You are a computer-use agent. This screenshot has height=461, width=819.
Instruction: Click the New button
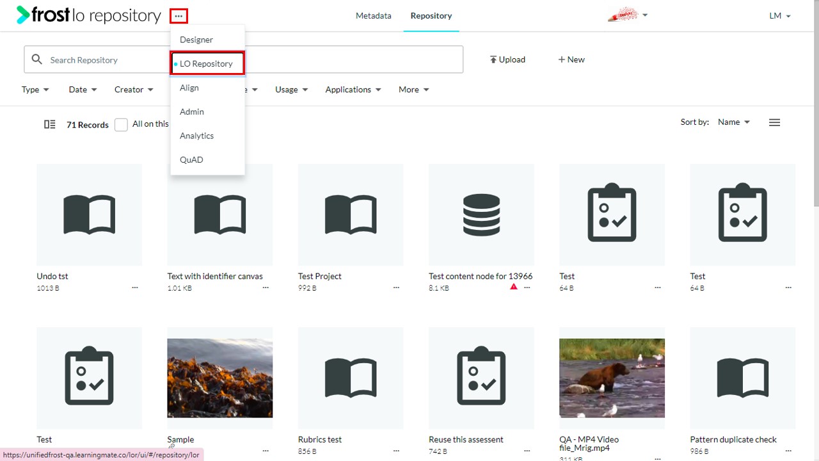(571, 60)
